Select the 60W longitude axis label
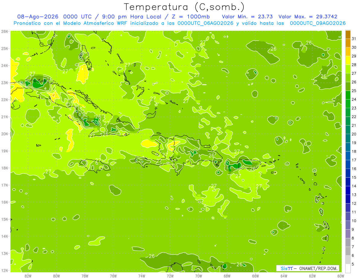Image resolution: width=362 pixels, height=280 pixels. (x=341, y=276)
